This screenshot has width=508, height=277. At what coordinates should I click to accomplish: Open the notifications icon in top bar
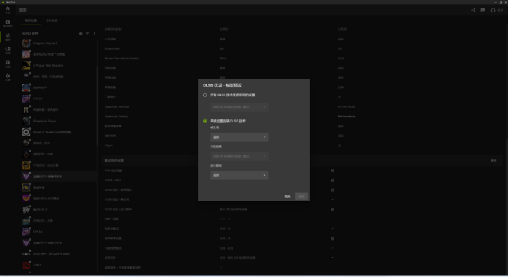tap(483, 10)
